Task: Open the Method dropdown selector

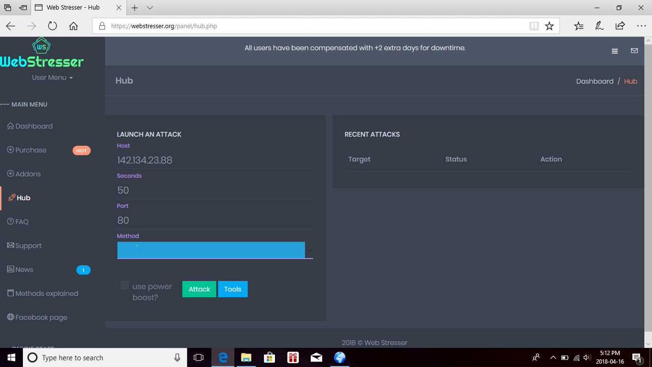Action: (x=215, y=250)
